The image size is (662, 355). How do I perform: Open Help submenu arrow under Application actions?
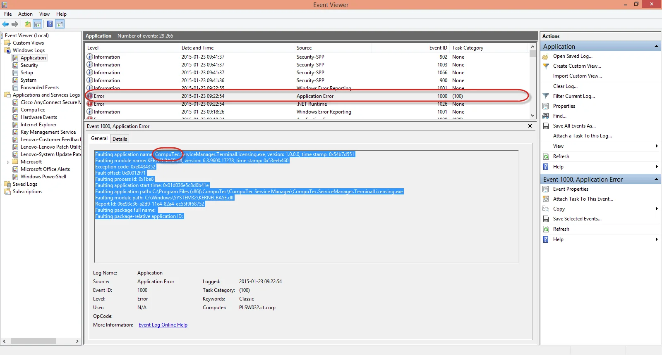(x=656, y=167)
